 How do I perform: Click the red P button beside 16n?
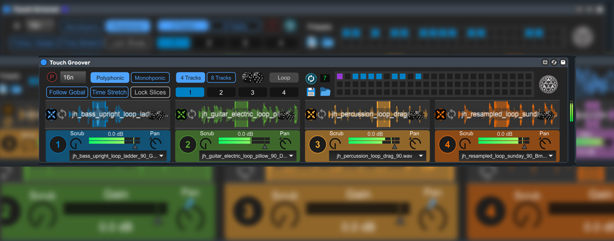click(x=51, y=78)
